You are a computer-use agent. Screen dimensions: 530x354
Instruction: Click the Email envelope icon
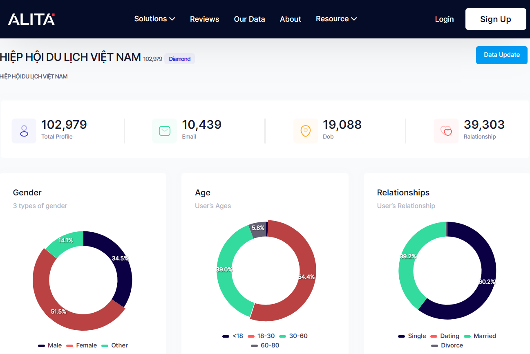pyautogui.click(x=165, y=131)
